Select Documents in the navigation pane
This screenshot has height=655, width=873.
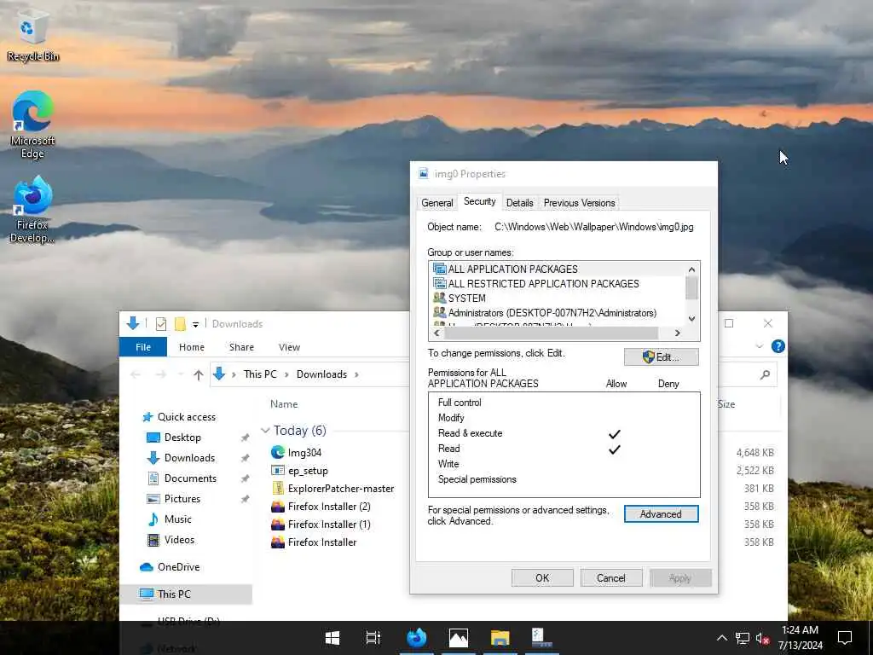click(x=190, y=478)
